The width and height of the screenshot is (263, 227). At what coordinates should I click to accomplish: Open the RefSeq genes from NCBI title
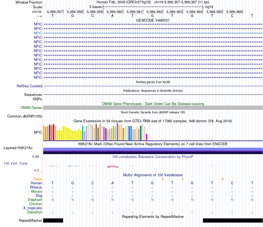point(153,82)
